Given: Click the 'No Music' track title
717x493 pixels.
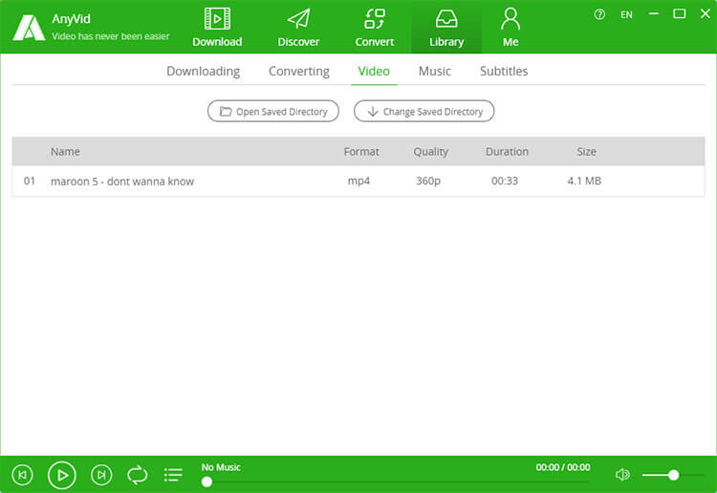Looking at the screenshot, I should pyautogui.click(x=221, y=467).
